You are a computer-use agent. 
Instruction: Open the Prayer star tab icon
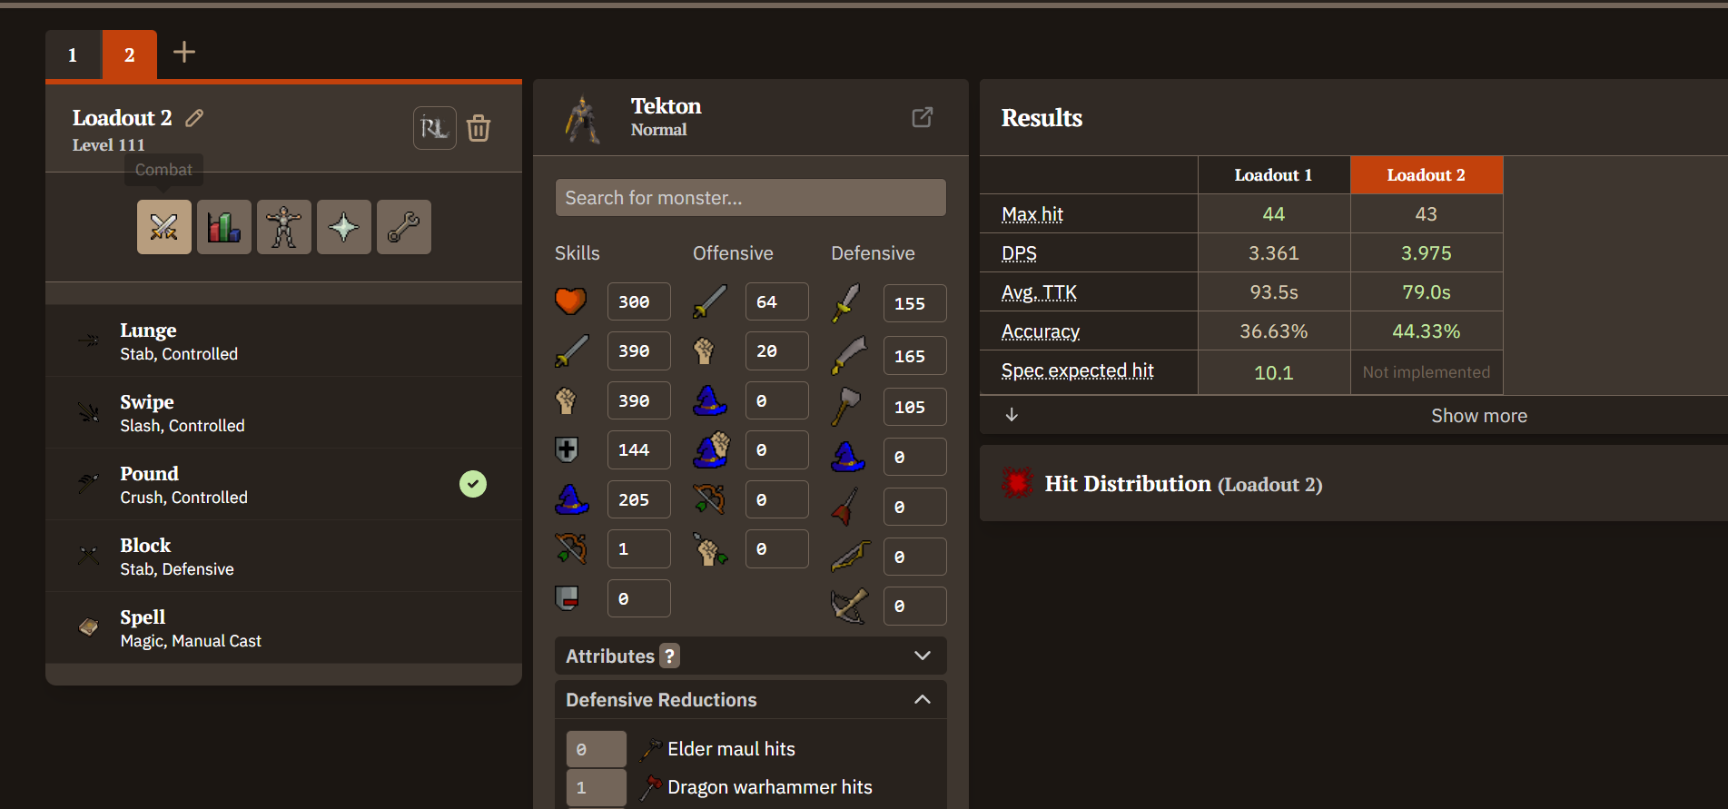[344, 227]
